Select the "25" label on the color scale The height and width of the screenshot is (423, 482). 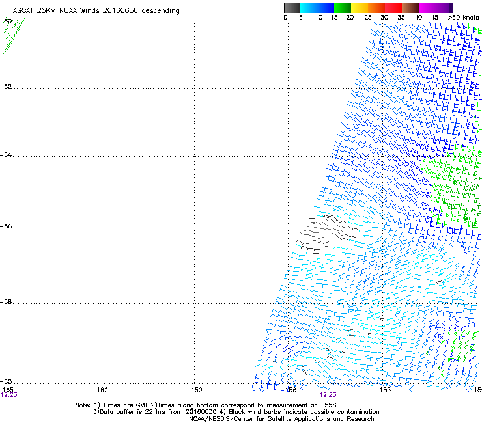pos(368,18)
